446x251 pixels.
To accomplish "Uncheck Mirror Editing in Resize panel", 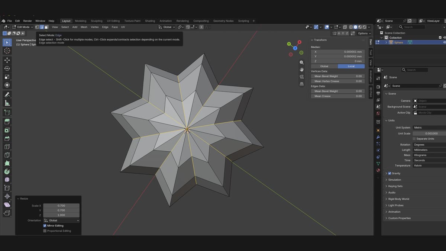I will tap(45, 226).
